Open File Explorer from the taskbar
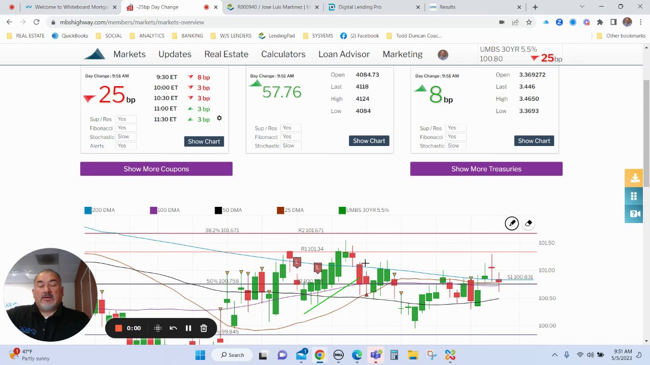Viewport: 650px width, 365px height. point(412,355)
